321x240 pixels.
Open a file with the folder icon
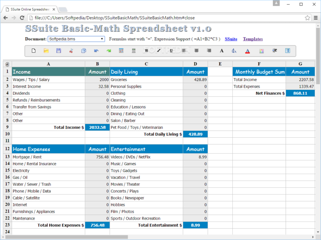[46, 51]
